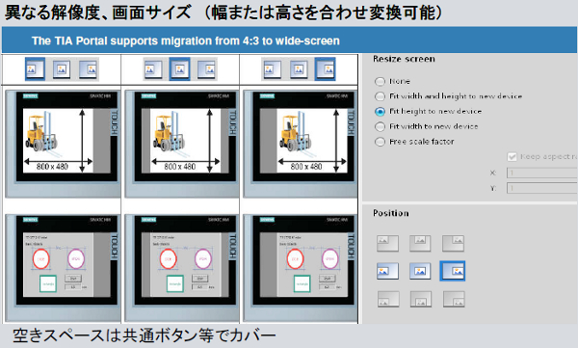This screenshot has width=578, height=348.
Task: Click the right-aligned forklift preview thumbnail
Action: pos(300,144)
